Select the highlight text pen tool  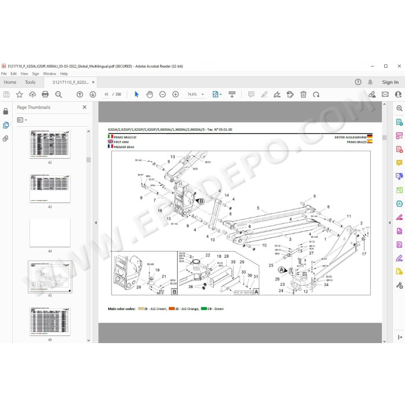tap(264, 94)
